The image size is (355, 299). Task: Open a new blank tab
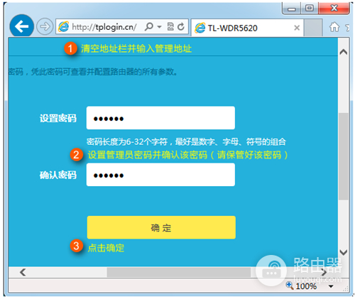(313, 28)
